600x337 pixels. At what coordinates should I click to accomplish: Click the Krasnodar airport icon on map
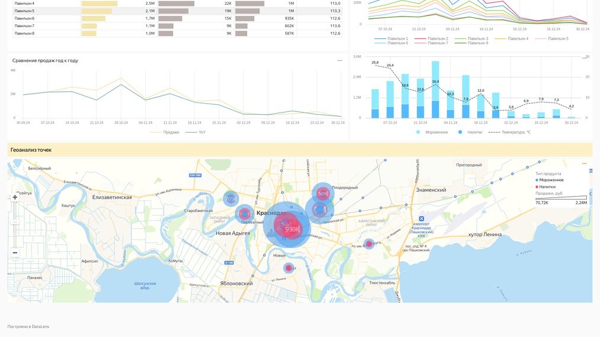(422, 219)
